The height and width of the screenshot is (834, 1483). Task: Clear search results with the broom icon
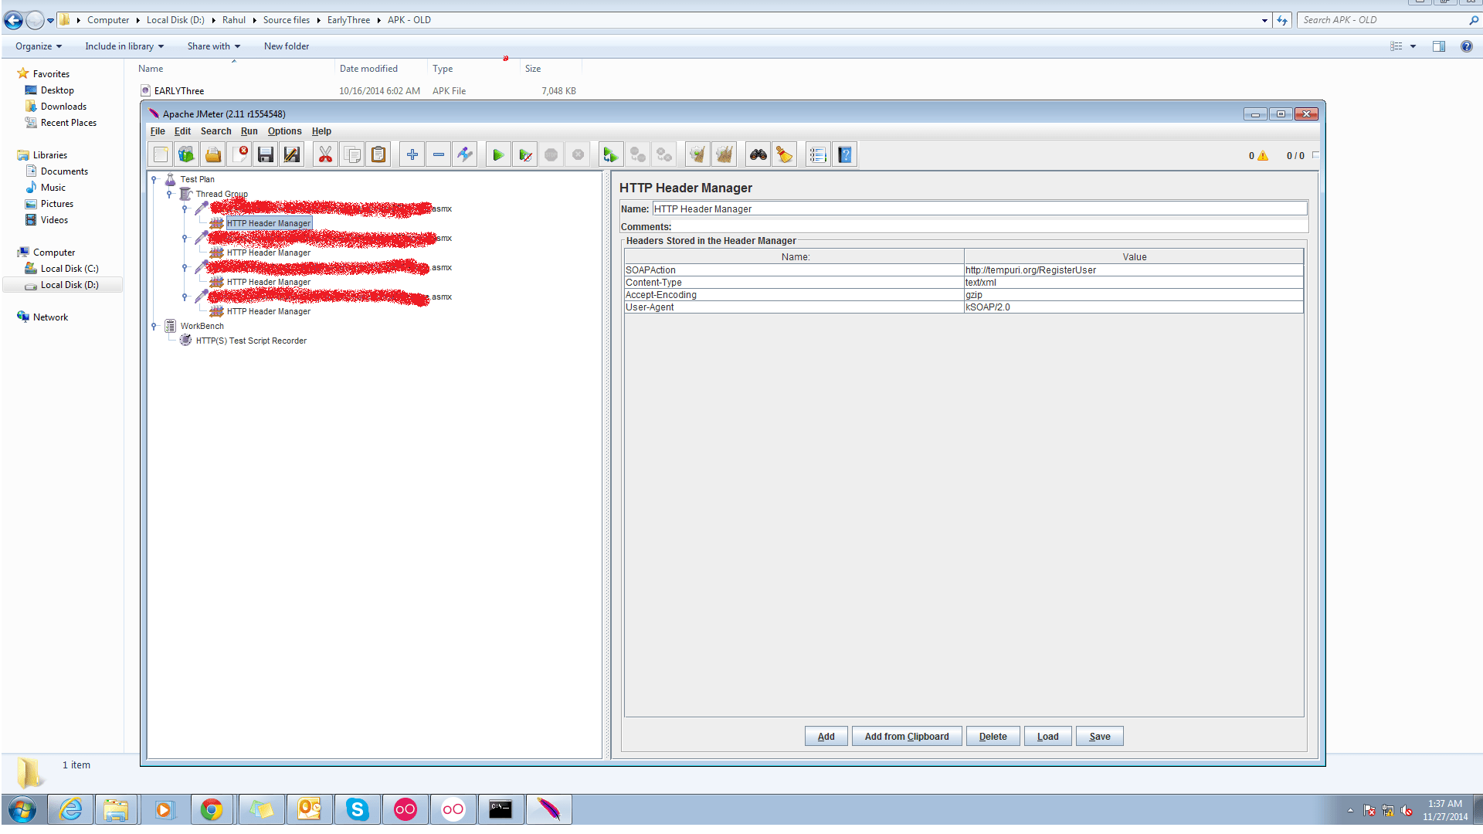tap(784, 154)
